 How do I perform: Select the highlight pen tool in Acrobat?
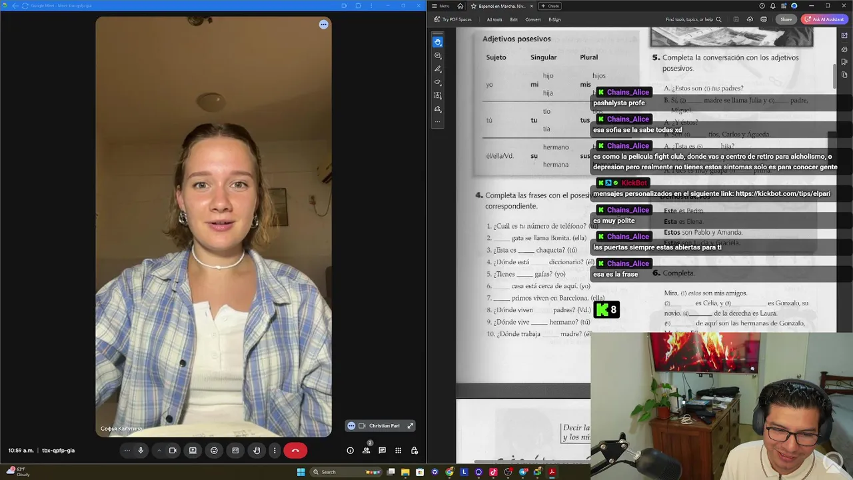point(438,69)
